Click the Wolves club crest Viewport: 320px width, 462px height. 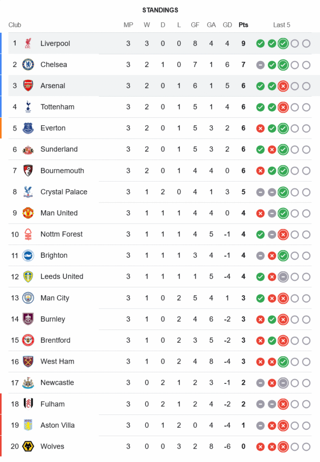point(28,446)
